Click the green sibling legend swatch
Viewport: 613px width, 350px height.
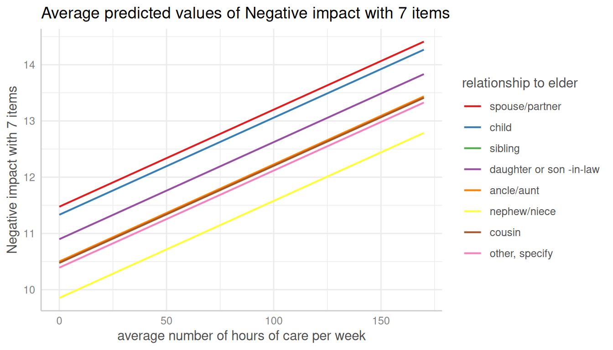[473, 149]
